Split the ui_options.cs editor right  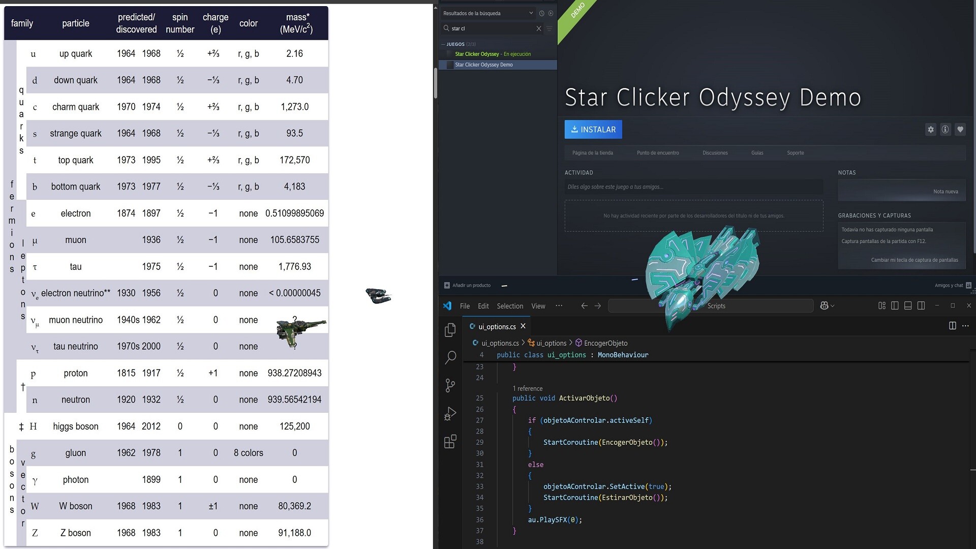click(x=952, y=326)
